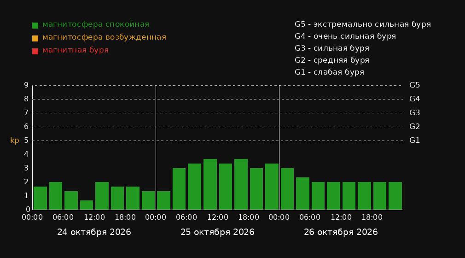Screen dimensions: 465x258
Task: Click the 18:00 time label above 25 октября
Action: 249,217
